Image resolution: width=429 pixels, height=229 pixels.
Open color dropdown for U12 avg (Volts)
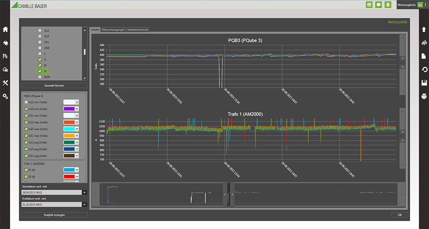[77, 142]
